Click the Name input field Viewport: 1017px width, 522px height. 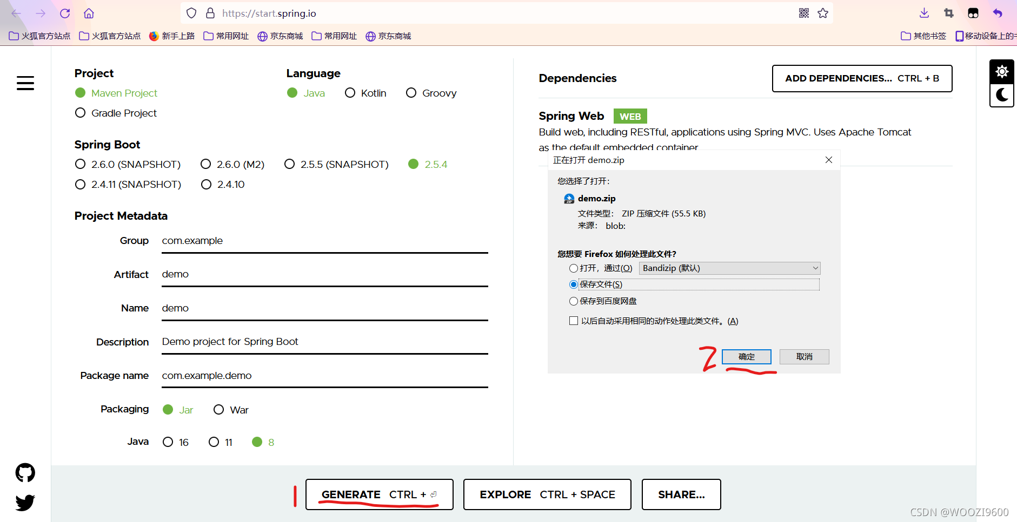(x=325, y=308)
